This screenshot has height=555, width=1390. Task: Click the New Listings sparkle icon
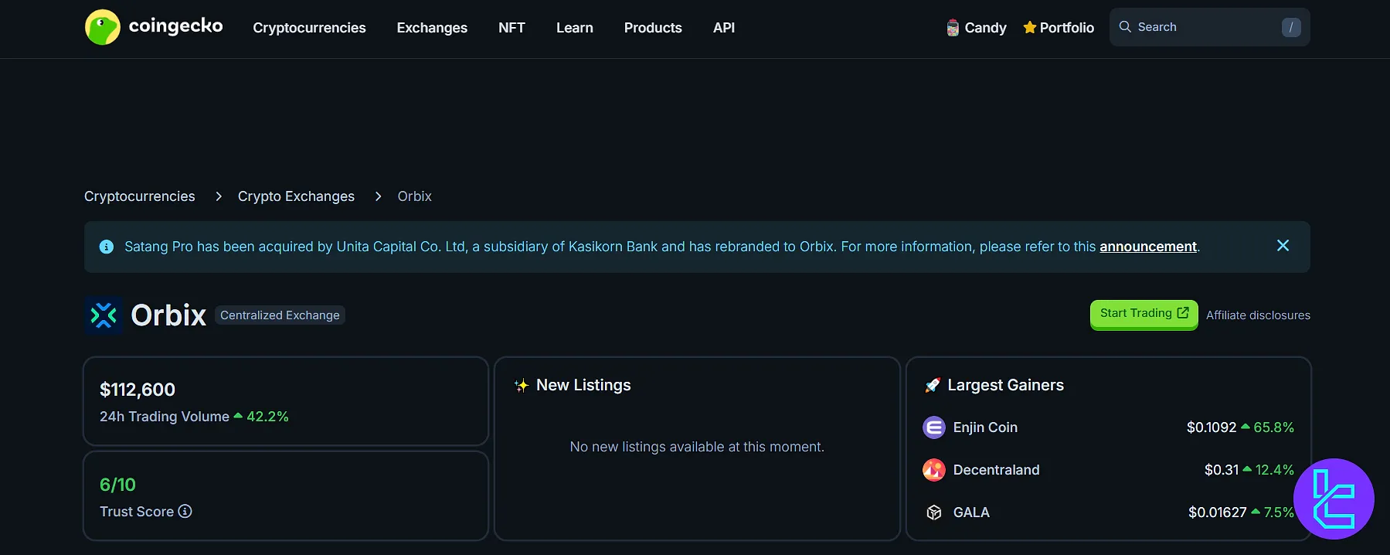tap(522, 385)
